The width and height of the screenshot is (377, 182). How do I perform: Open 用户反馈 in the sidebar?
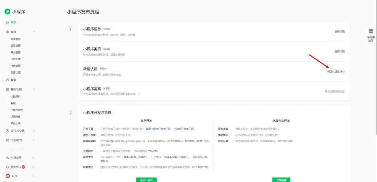coord(16,59)
